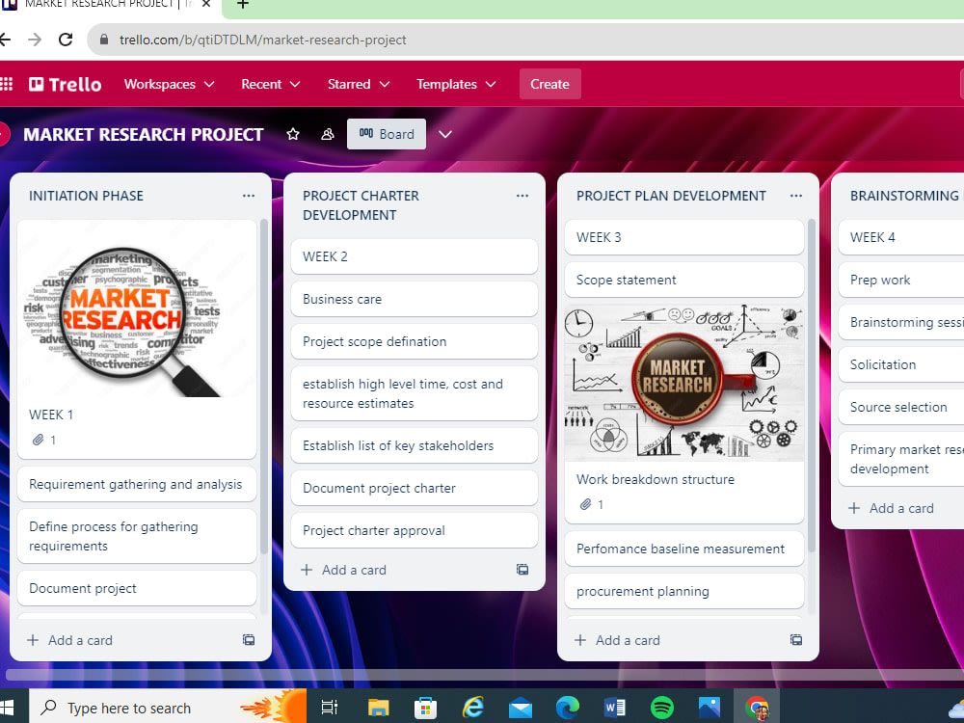Reload the page in browser
964x723 pixels.
[x=66, y=40]
